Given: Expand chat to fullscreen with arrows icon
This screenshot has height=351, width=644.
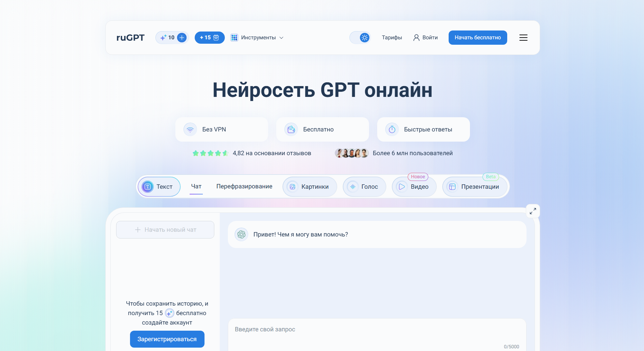Looking at the screenshot, I should [533, 211].
